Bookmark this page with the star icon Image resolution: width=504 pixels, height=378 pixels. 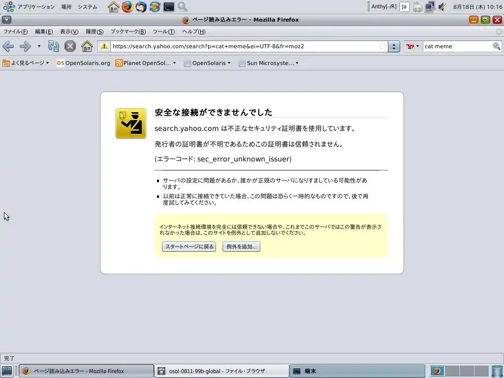click(x=382, y=46)
